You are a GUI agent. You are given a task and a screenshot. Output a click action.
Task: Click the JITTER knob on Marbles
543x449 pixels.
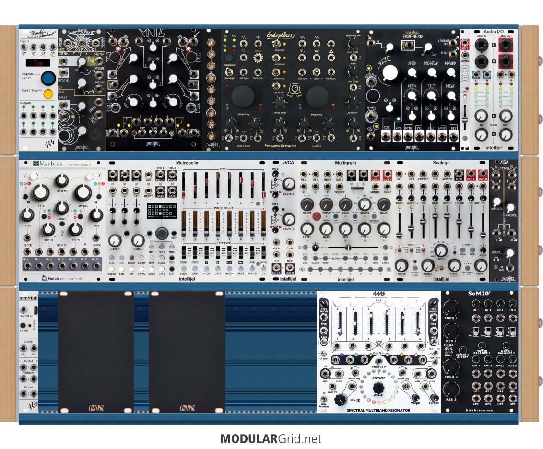coord(48,230)
